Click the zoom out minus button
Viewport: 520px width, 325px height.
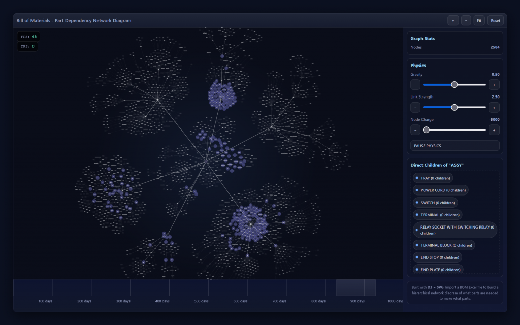(466, 21)
